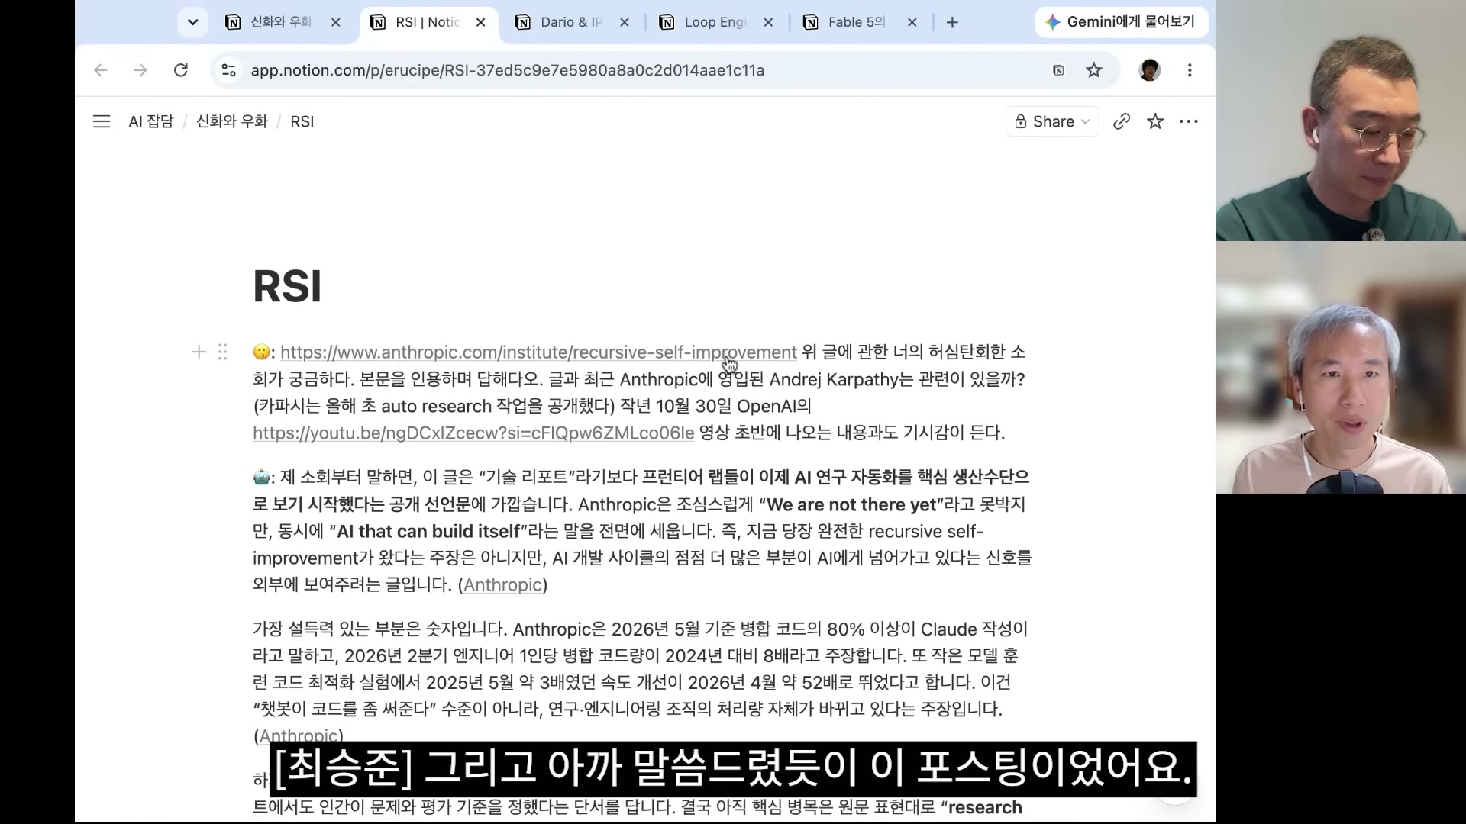Bookmark this page with the star icon
1466x824 pixels.
tap(1094, 70)
